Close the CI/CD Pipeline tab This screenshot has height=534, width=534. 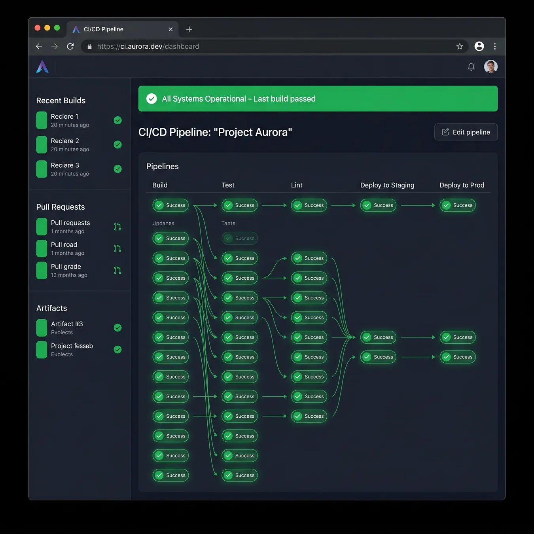coord(170,29)
